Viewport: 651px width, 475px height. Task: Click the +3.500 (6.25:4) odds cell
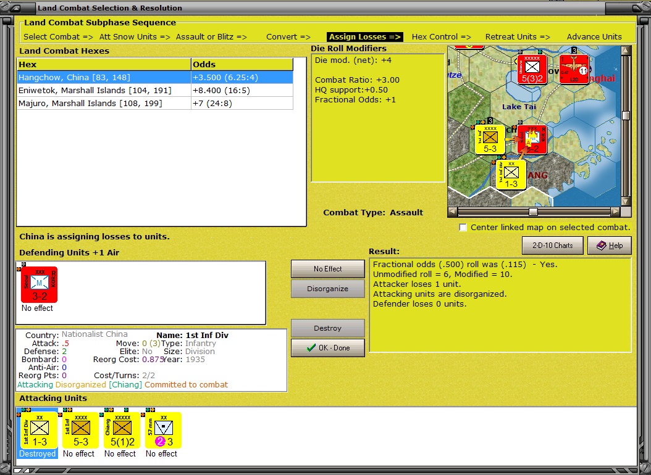point(242,78)
